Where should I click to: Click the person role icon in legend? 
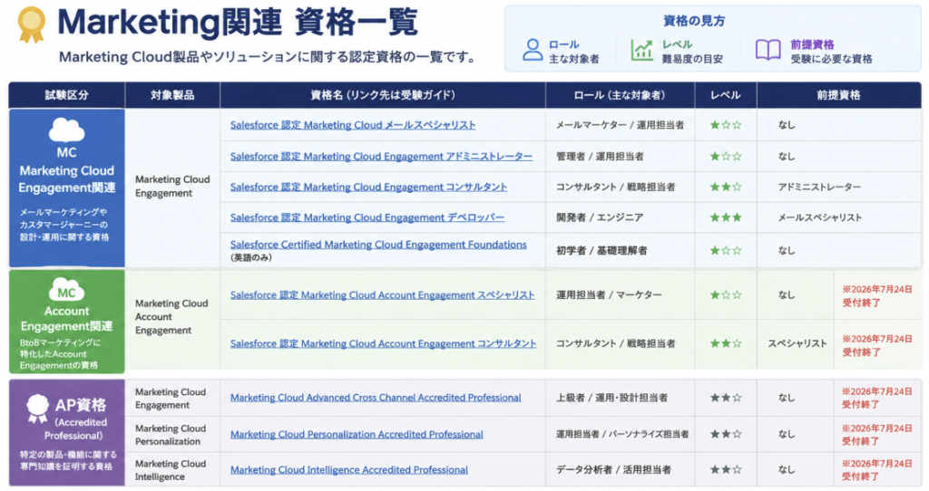pos(533,51)
